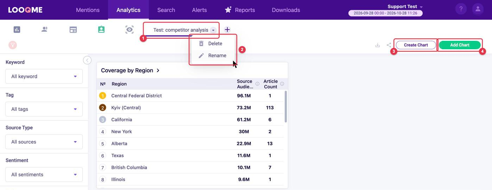Open the user profile avatar

click(x=478, y=9)
